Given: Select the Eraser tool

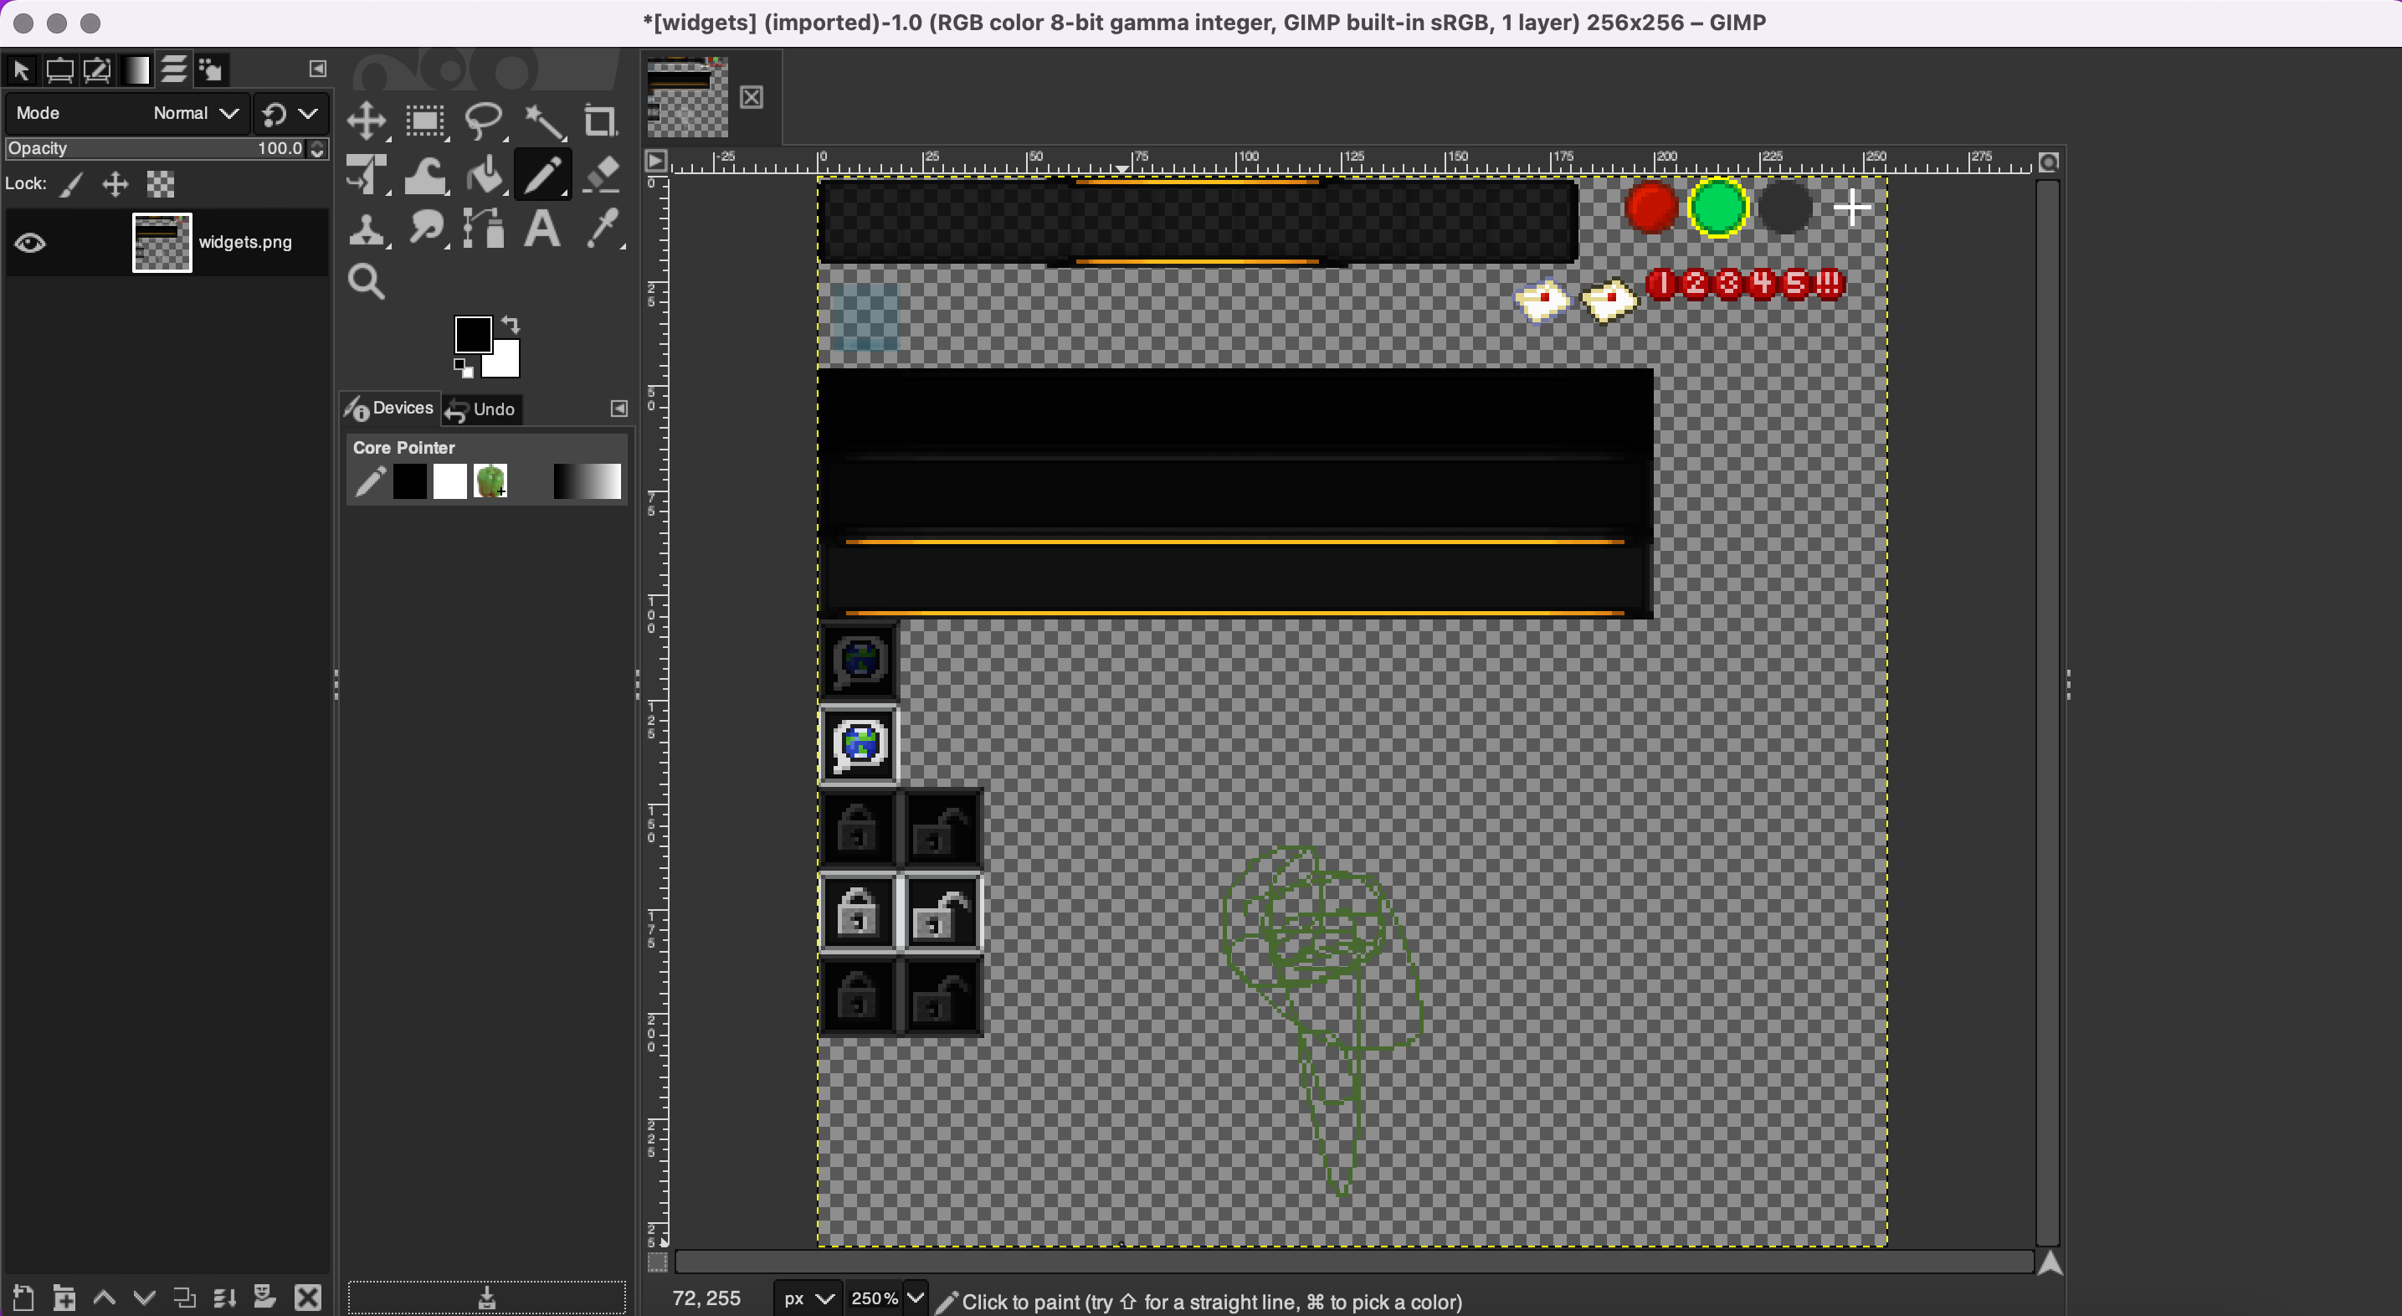Looking at the screenshot, I should pyautogui.click(x=602, y=175).
